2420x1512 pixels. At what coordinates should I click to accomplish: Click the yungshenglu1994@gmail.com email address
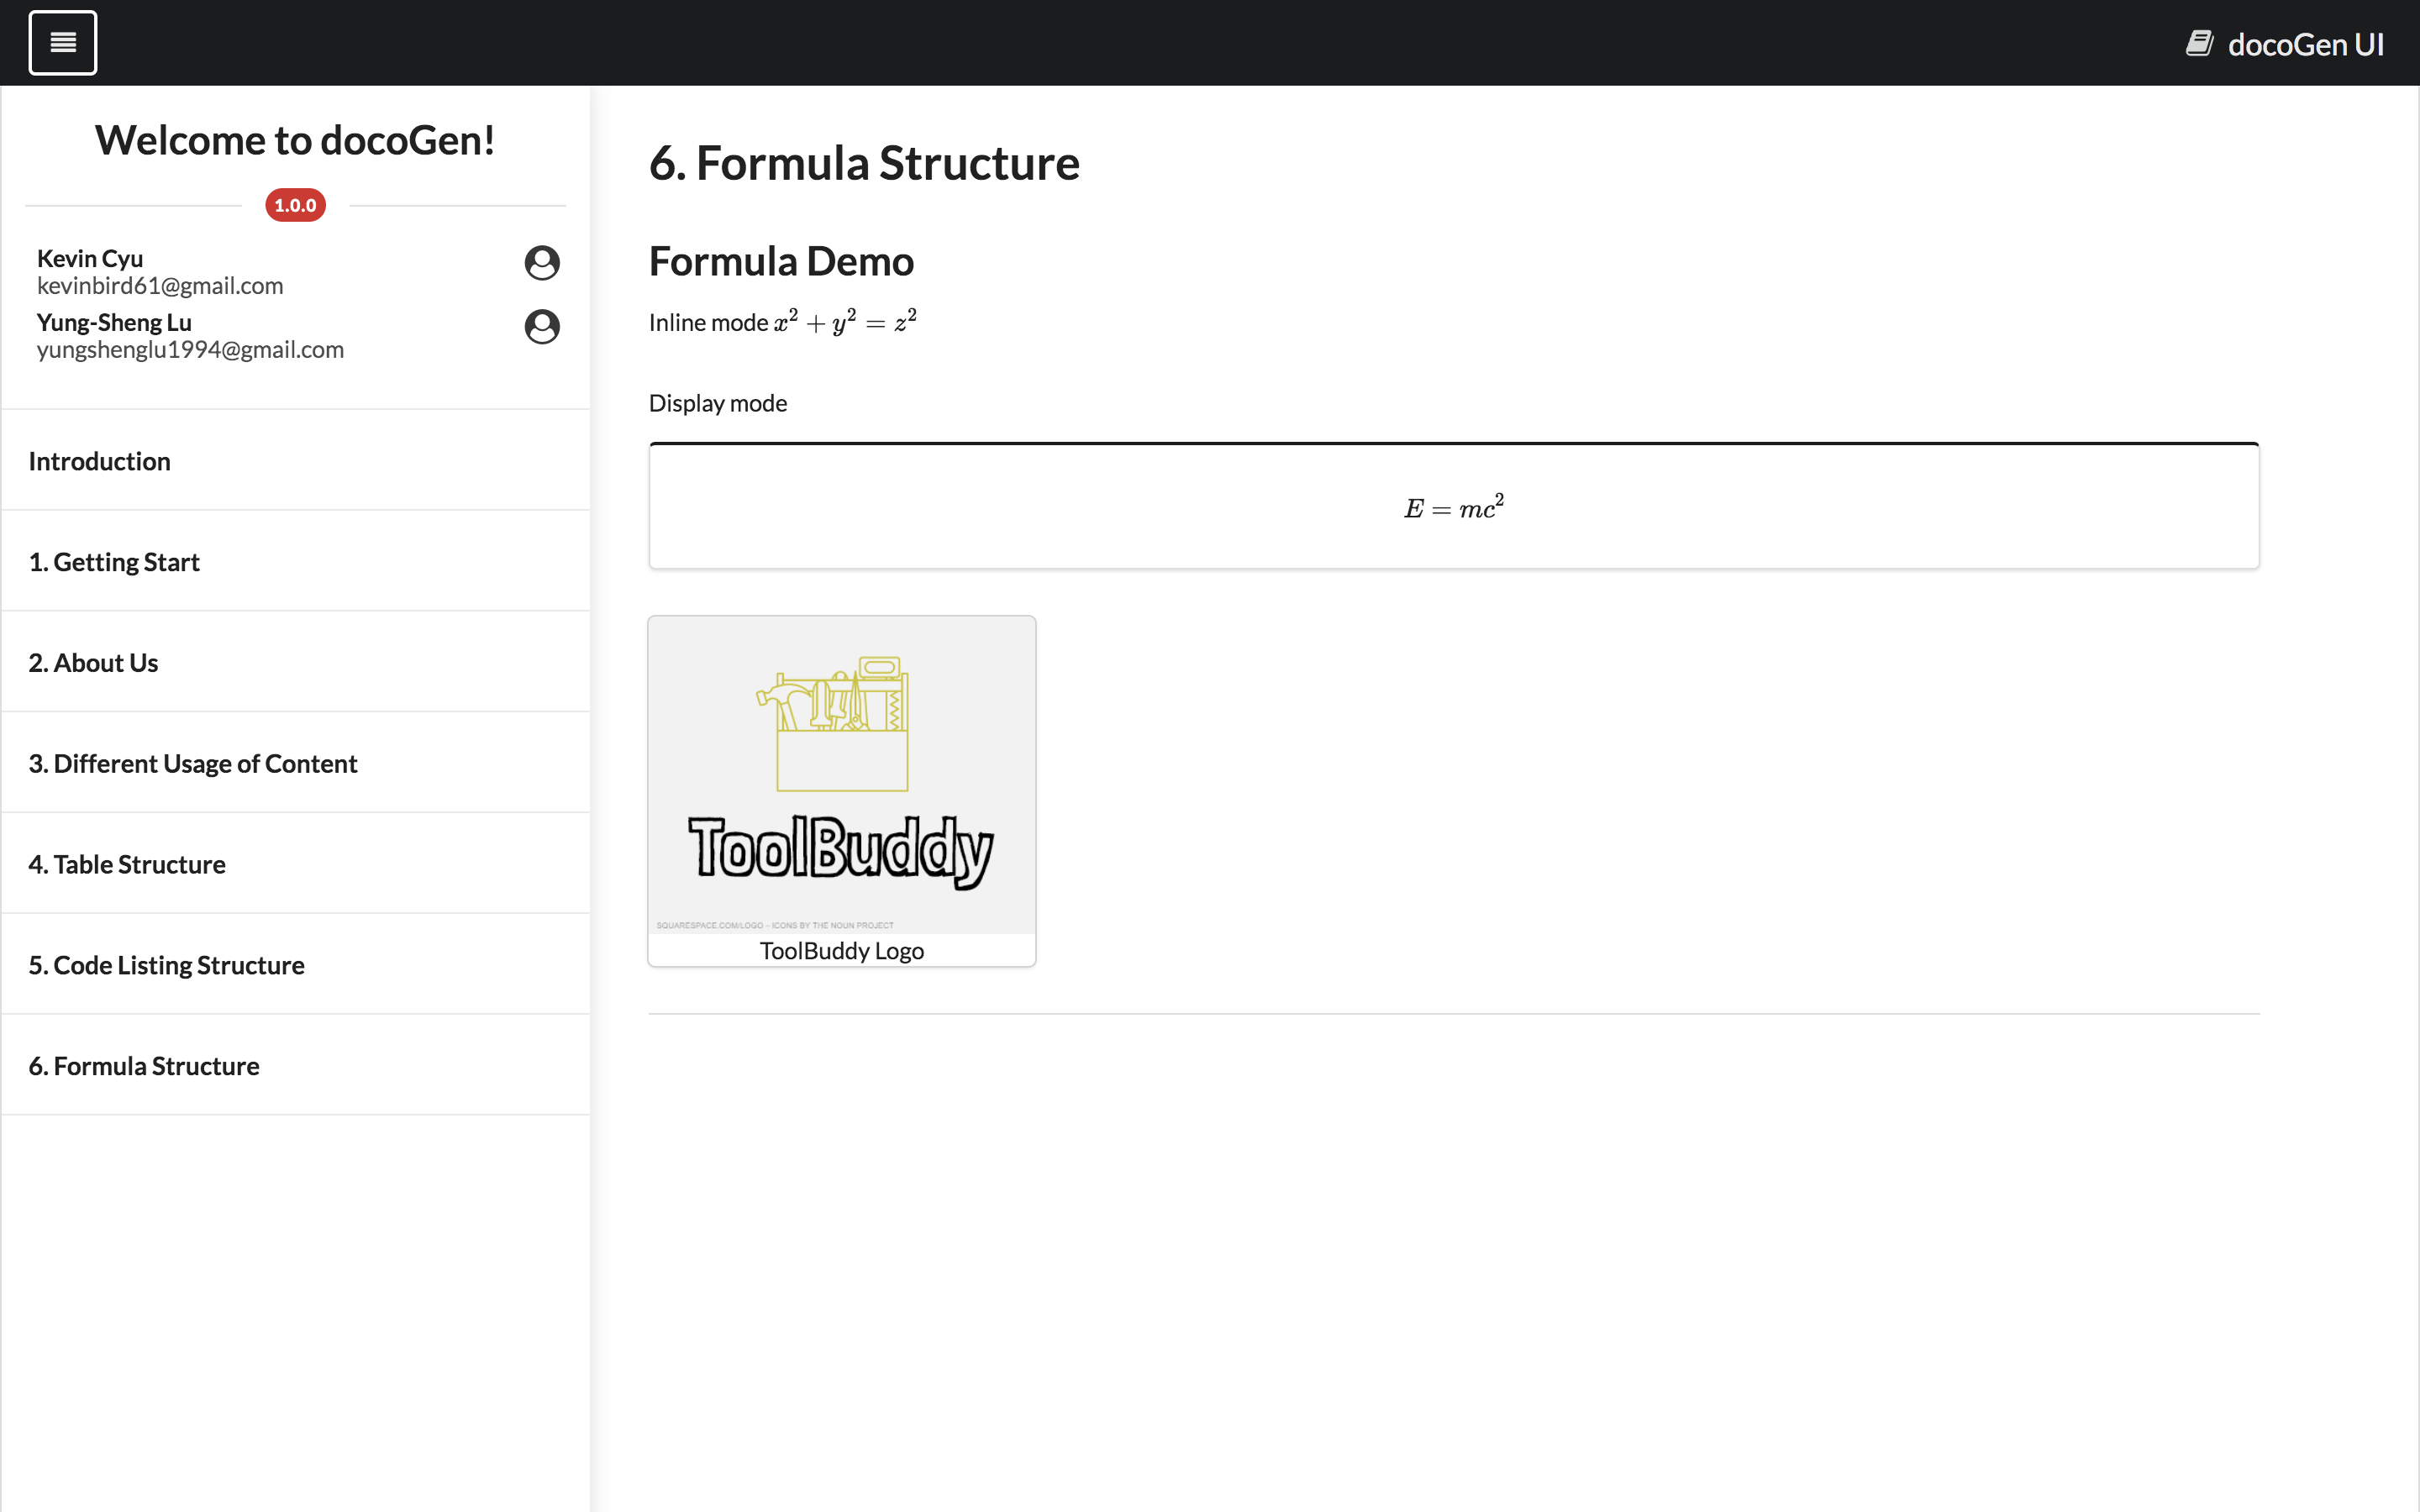coord(190,350)
